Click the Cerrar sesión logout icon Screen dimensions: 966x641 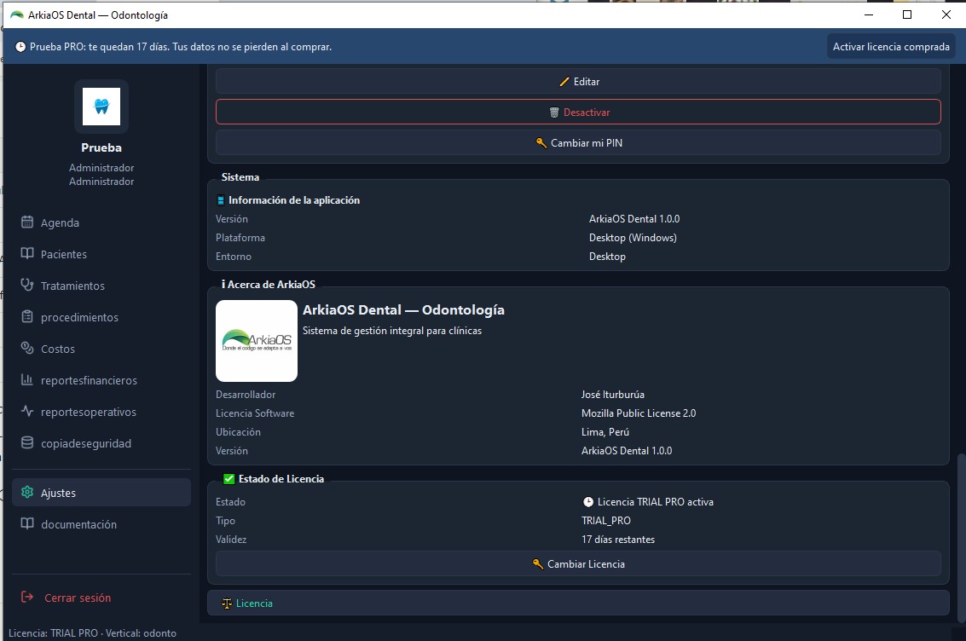coord(27,598)
